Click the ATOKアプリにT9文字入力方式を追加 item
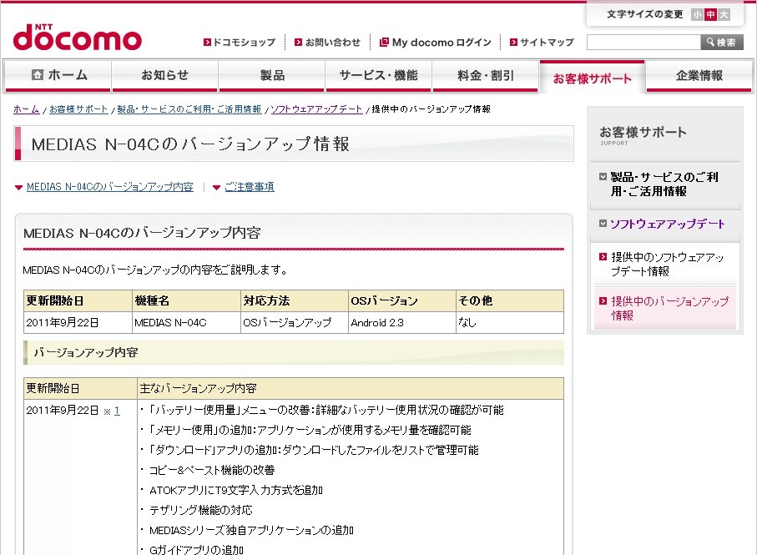 [x=236, y=491]
